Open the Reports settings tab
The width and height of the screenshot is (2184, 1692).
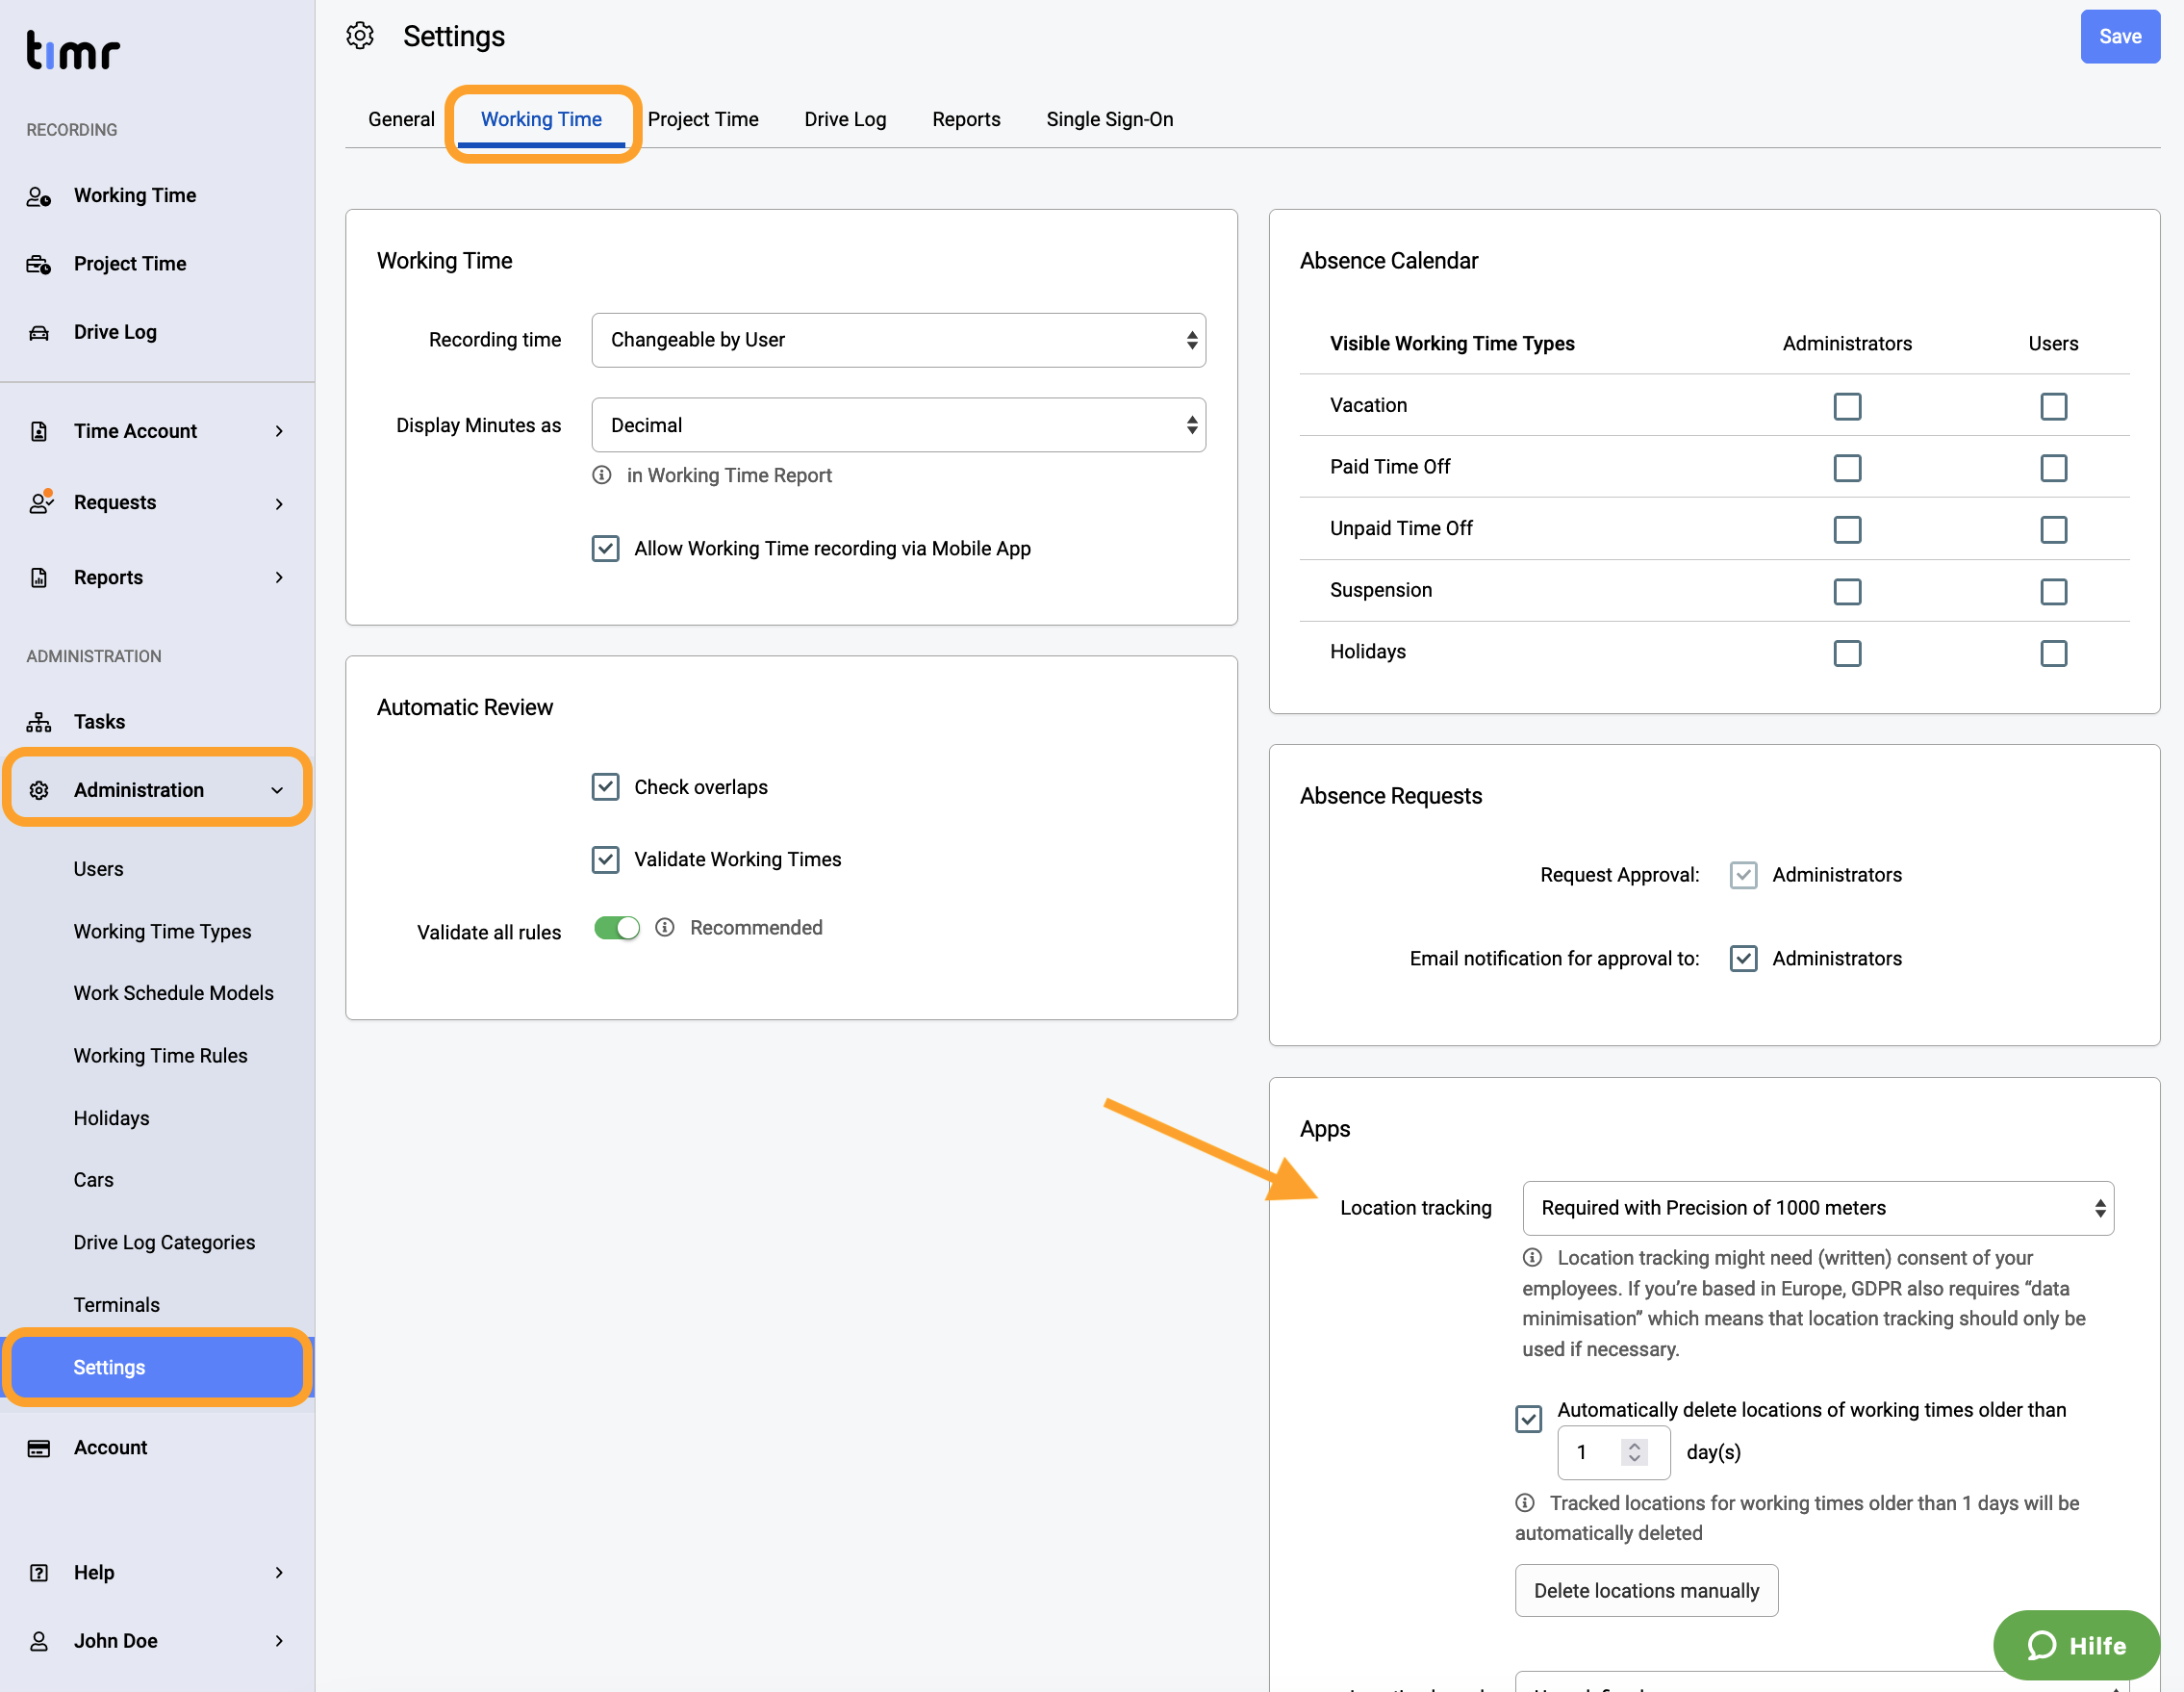tap(966, 119)
